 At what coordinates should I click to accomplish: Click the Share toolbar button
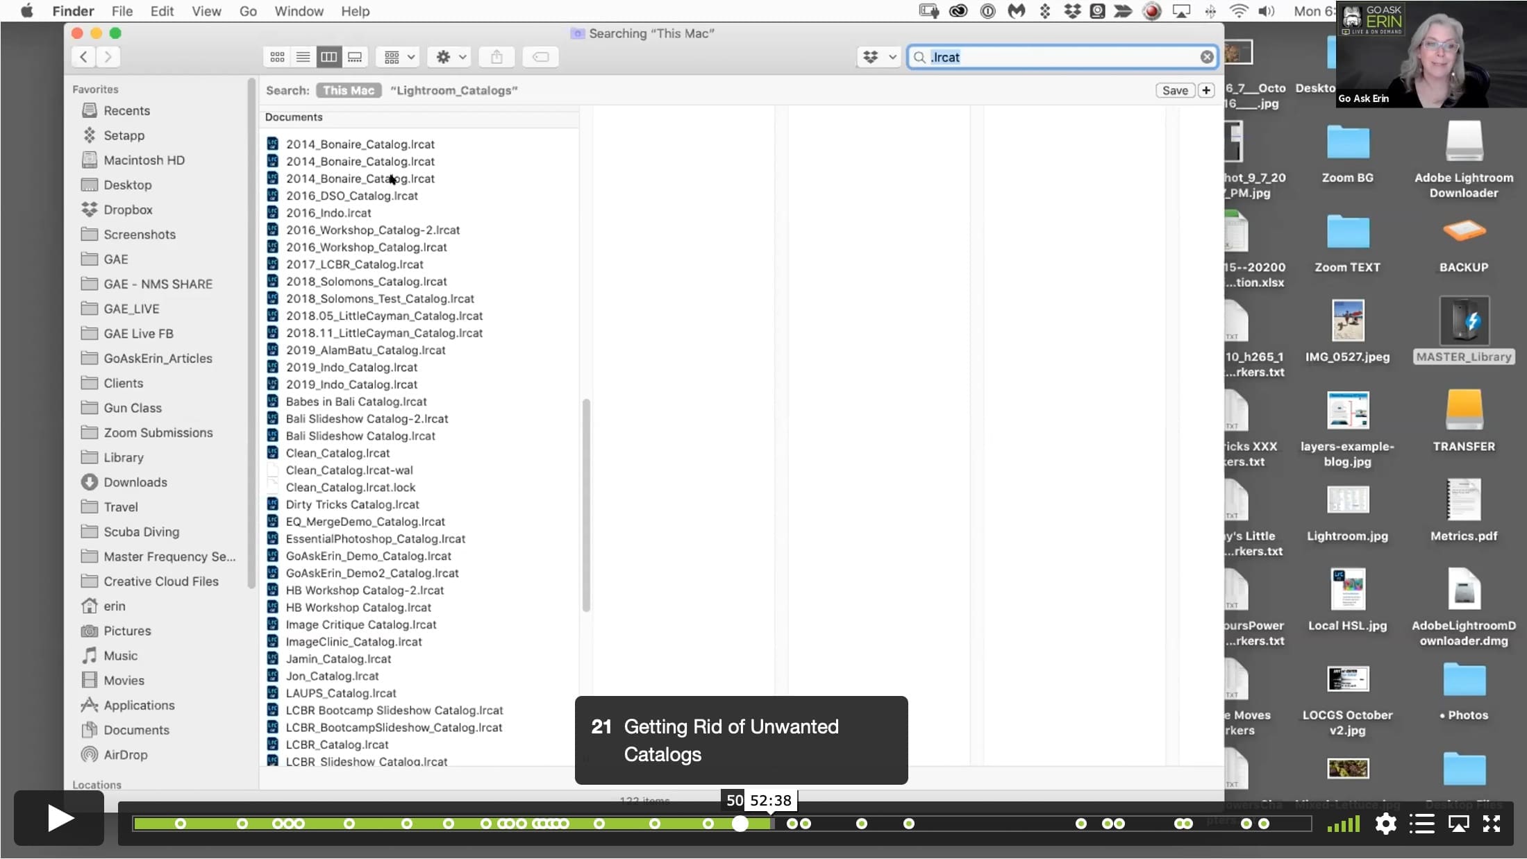497,57
